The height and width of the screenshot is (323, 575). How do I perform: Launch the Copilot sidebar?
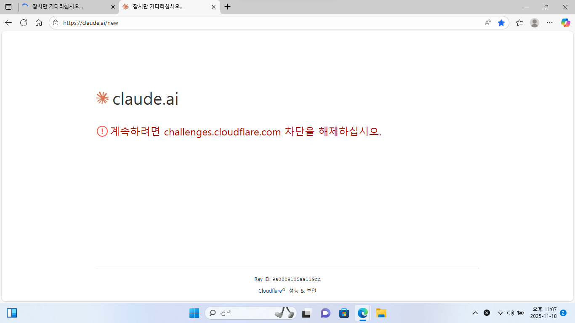[x=565, y=23]
